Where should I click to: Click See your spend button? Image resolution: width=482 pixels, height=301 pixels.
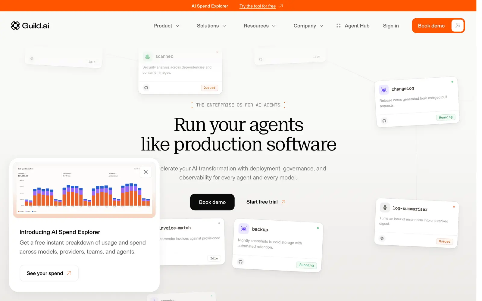click(49, 273)
